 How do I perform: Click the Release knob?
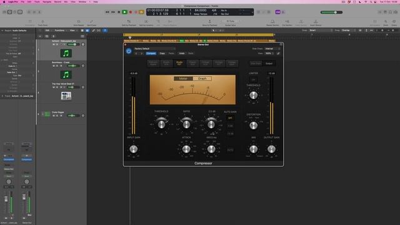(x=211, y=149)
